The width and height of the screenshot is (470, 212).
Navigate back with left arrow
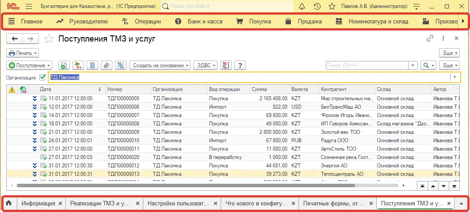pos(15,38)
